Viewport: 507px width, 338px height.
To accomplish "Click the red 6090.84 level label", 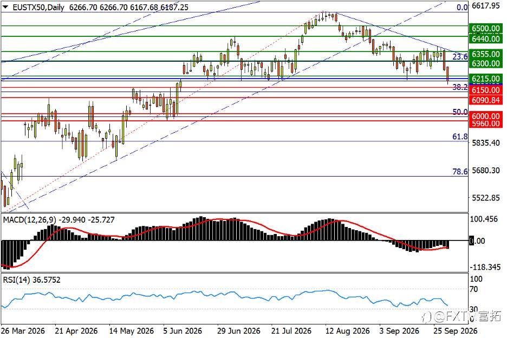I will click(486, 100).
